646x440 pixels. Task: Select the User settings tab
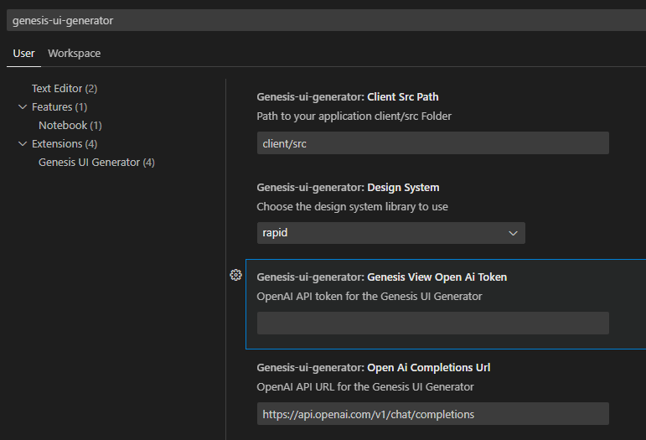(x=23, y=54)
